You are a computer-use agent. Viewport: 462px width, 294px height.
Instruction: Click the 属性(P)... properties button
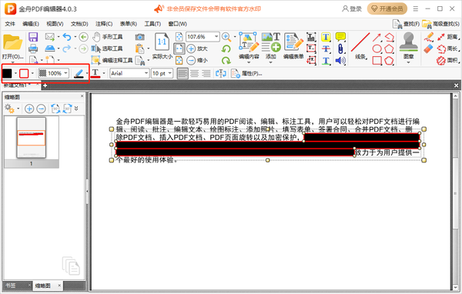(x=246, y=73)
